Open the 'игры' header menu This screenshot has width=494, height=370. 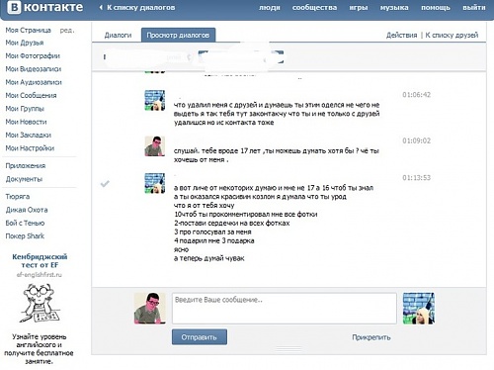359,7
